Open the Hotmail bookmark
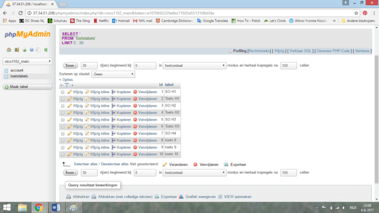Screen dimensions: 379x213 (121, 21)
